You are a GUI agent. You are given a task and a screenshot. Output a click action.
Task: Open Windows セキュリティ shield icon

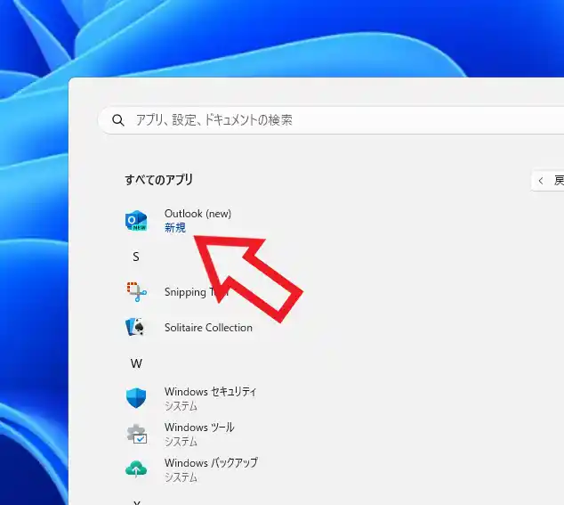click(136, 398)
